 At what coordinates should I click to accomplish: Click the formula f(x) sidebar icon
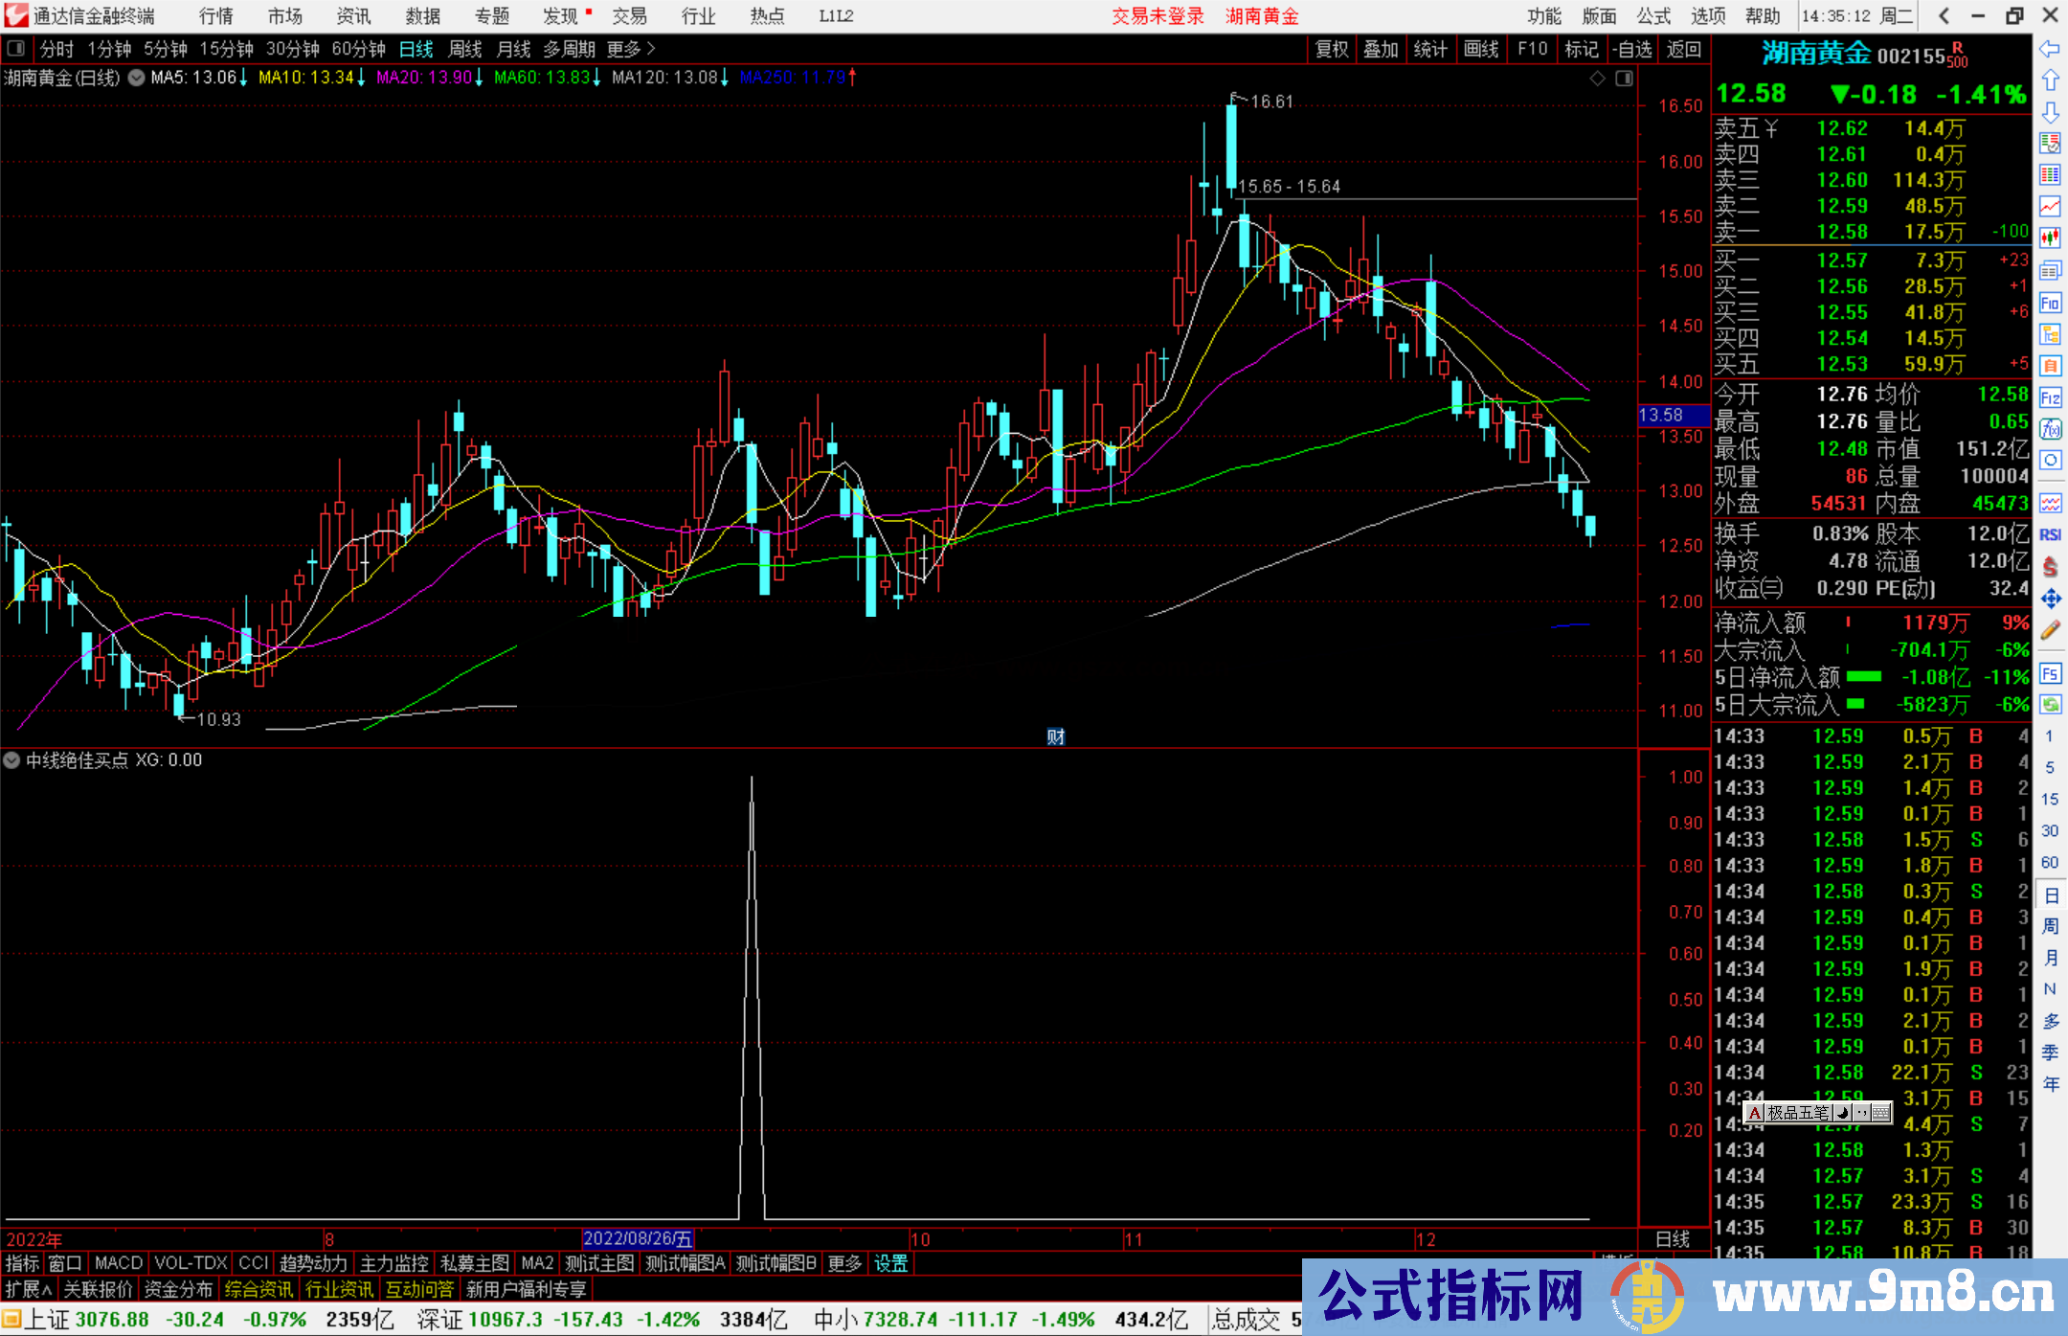point(2050,429)
